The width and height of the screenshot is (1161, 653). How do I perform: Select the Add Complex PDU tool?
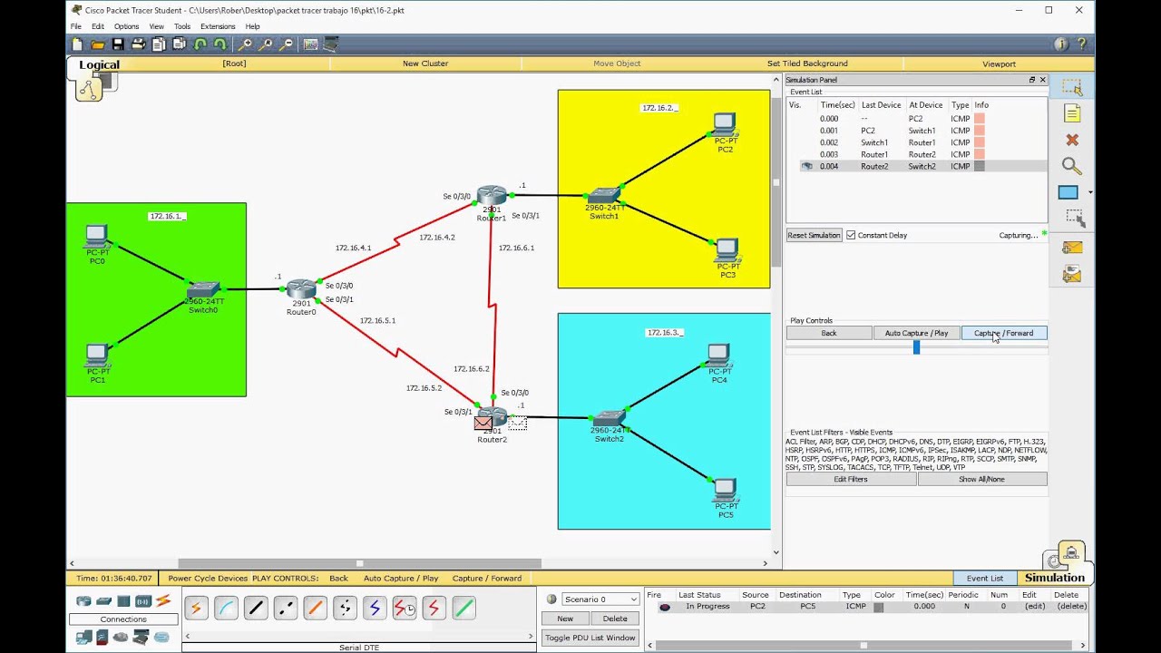(x=1072, y=273)
